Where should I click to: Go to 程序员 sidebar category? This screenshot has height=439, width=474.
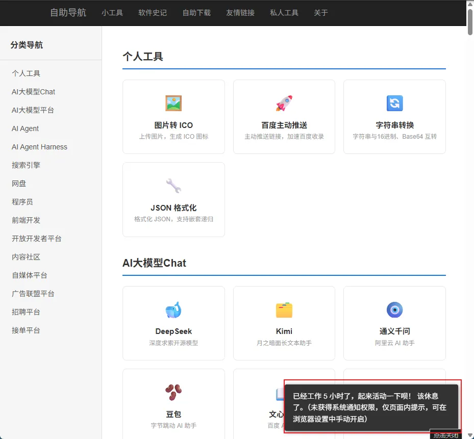[x=22, y=202]
